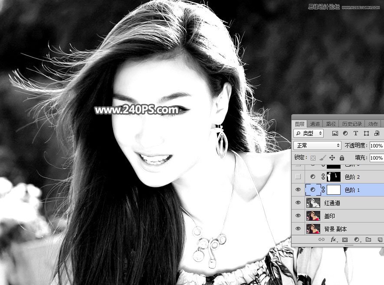The height and width of the screenshot is (285, 384).
Task: Select the 色阶 2 layer mask thumbnail
Action: coord(334,177)
